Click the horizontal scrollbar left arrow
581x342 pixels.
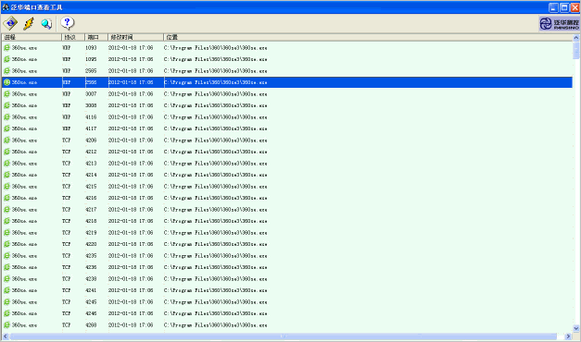6,336
